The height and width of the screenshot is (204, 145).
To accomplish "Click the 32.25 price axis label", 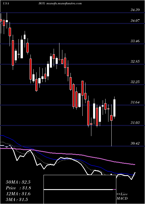I will (135, 82).
